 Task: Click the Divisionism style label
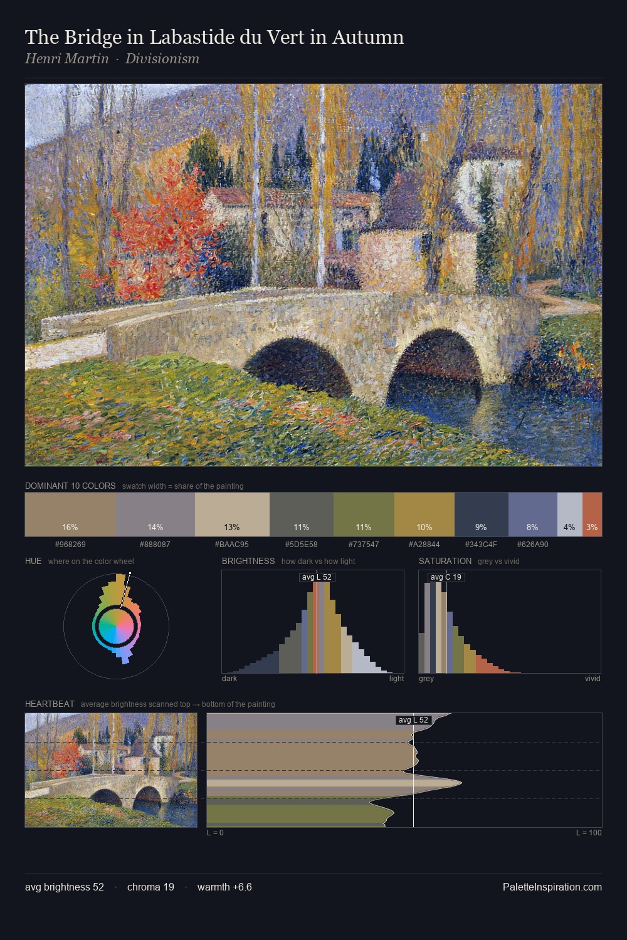(162, 58)
